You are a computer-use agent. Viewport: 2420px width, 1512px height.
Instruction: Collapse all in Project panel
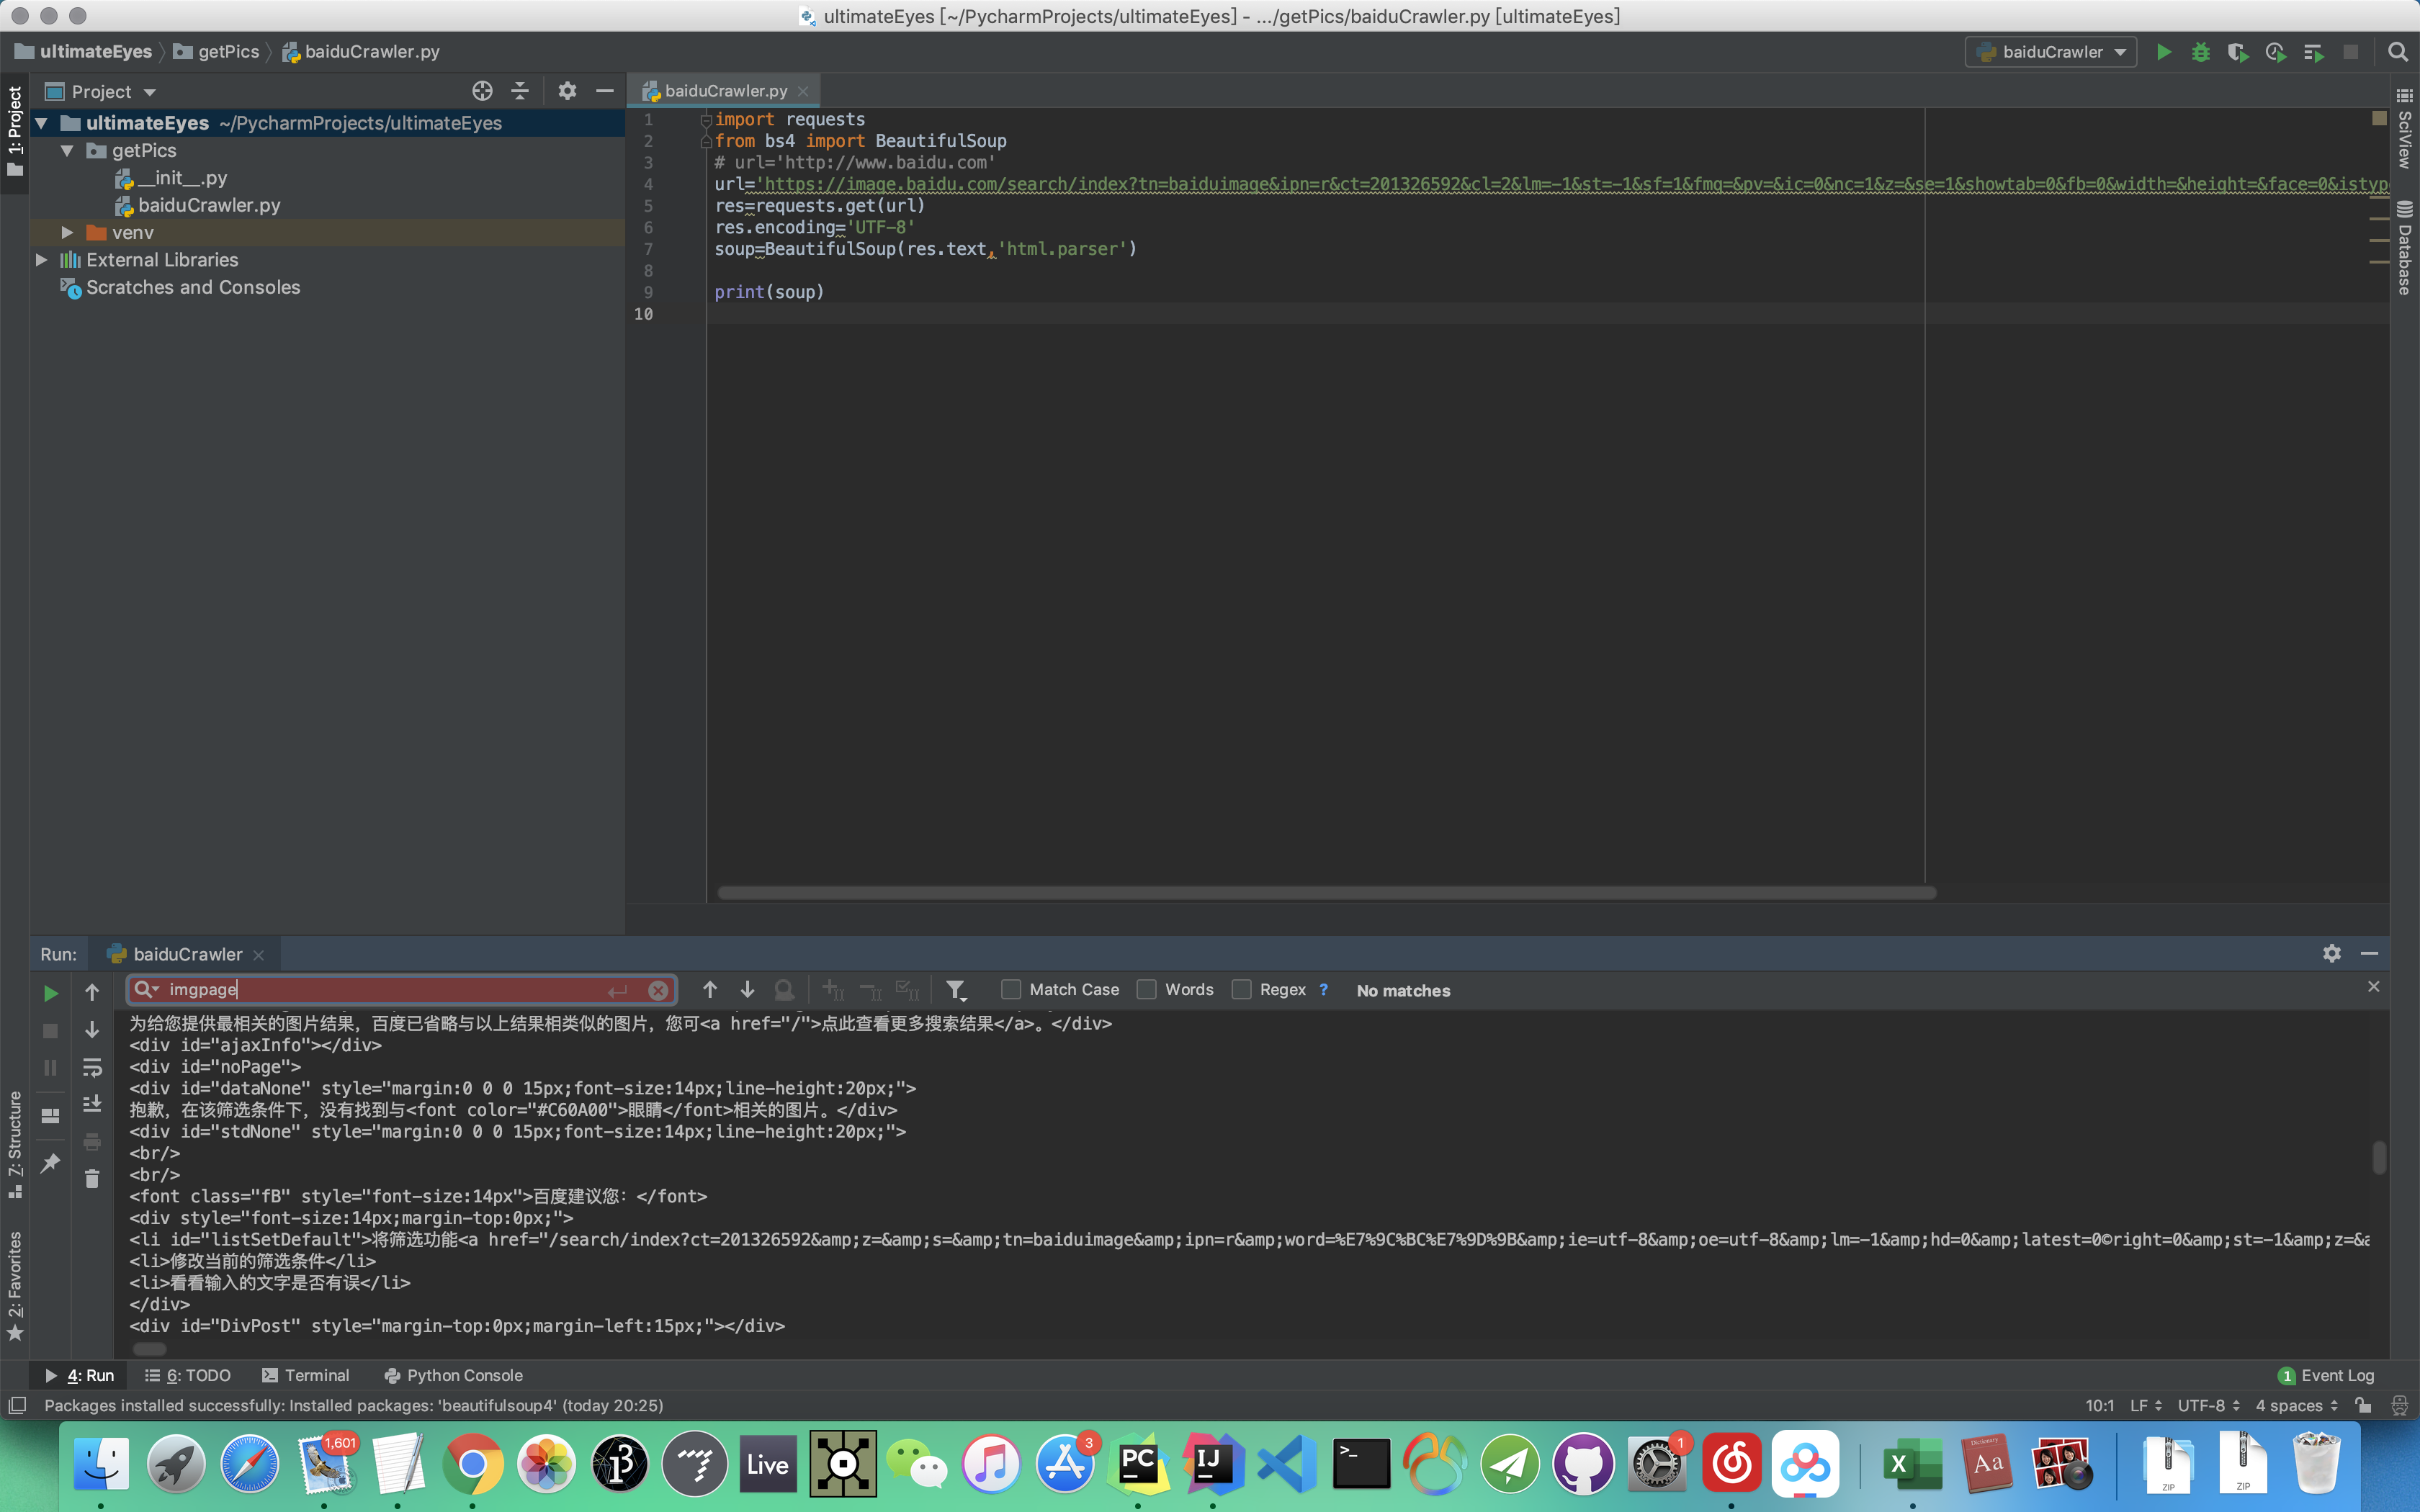520,91
